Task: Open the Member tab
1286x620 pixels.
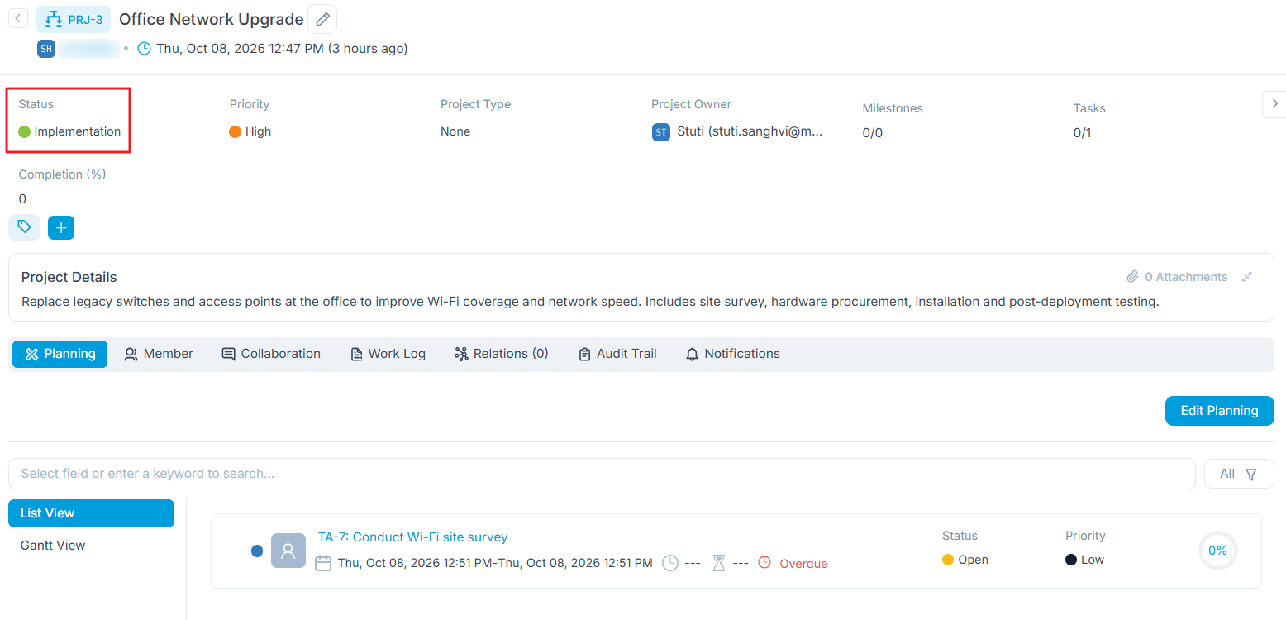Action: 159,354
